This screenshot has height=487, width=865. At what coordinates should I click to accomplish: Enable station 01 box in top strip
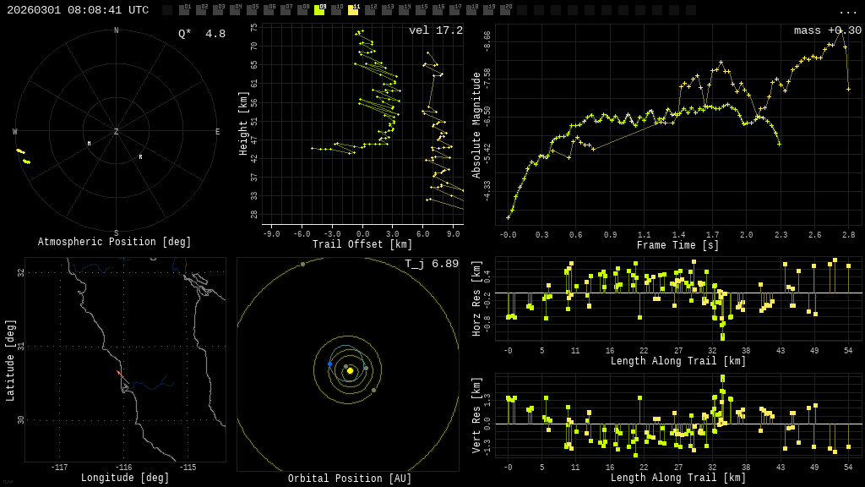coord(184,10)
